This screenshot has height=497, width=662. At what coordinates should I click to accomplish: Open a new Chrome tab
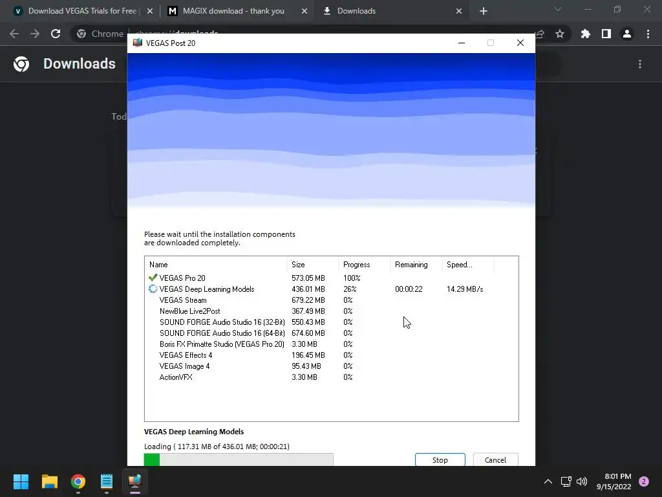point(484,11)
